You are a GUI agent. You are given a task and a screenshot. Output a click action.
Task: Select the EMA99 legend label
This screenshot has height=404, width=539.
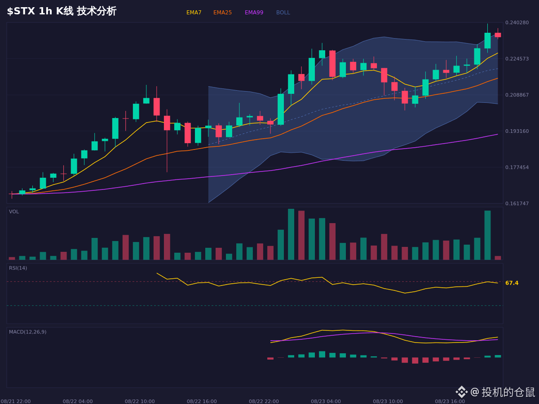254,13
